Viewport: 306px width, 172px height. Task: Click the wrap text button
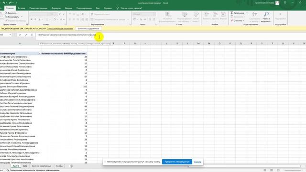coord(100,14)
